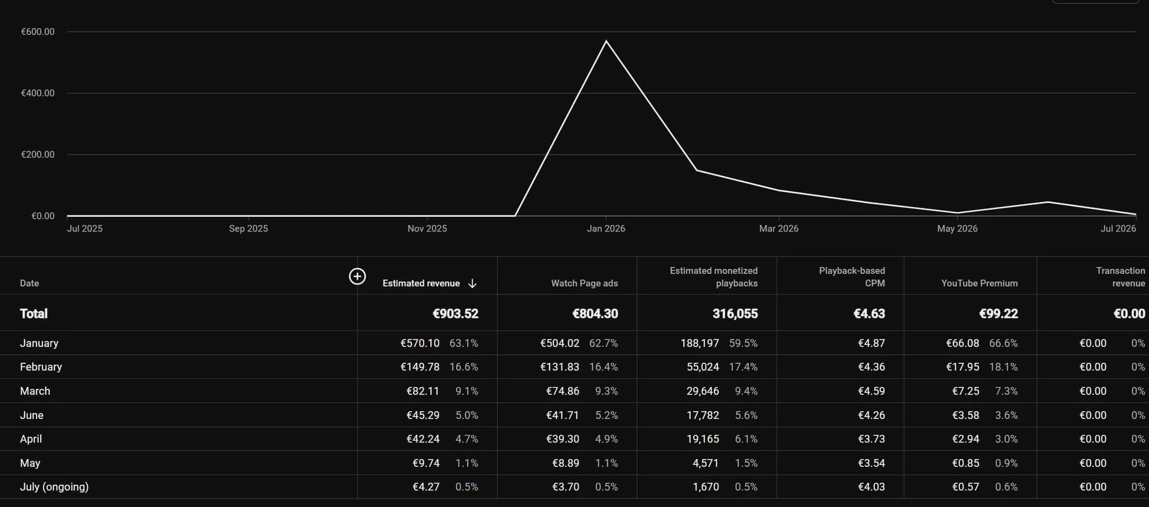Sort by Playback-based CPM column

[852, 277]
